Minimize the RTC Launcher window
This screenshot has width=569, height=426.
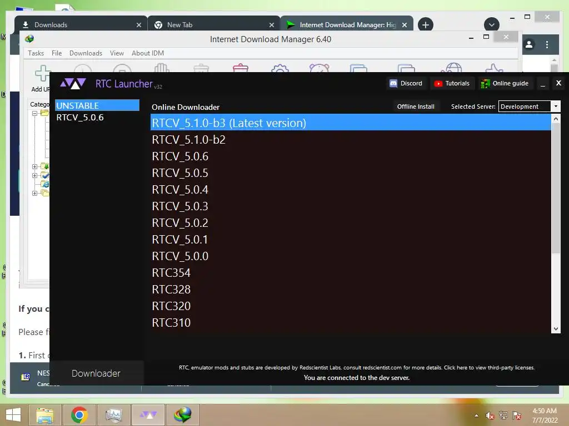(543, 84)
